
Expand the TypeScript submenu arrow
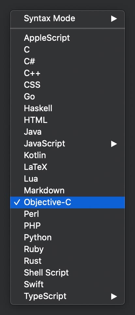[x=114, y=296]
